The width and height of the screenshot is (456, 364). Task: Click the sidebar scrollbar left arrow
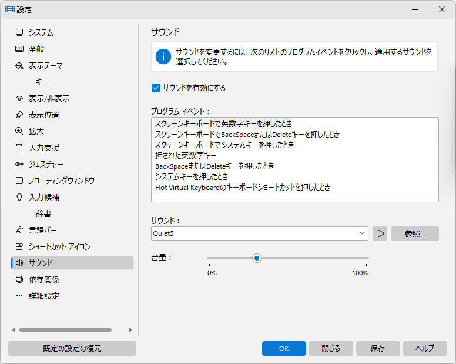coord(14,330)
